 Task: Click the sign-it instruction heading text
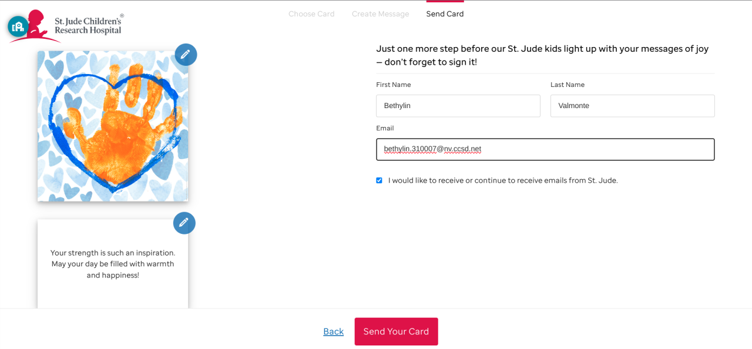(542, 55)
